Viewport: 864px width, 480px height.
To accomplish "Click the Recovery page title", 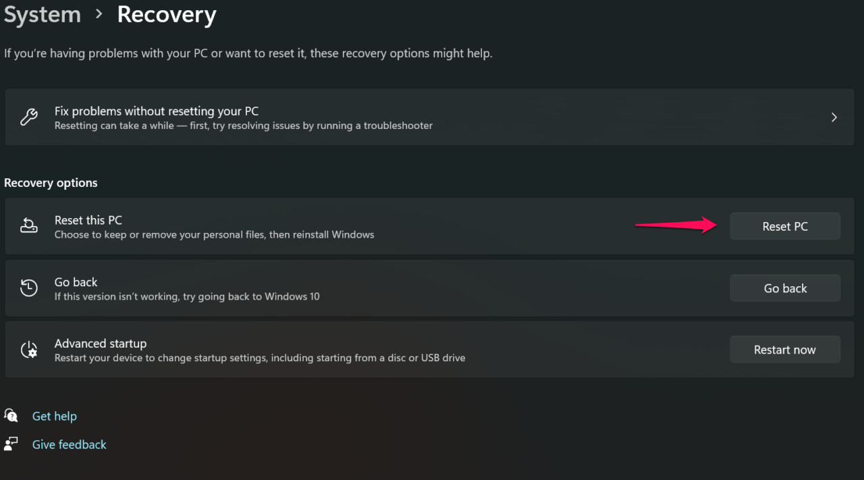I will [x=167, y=15].
